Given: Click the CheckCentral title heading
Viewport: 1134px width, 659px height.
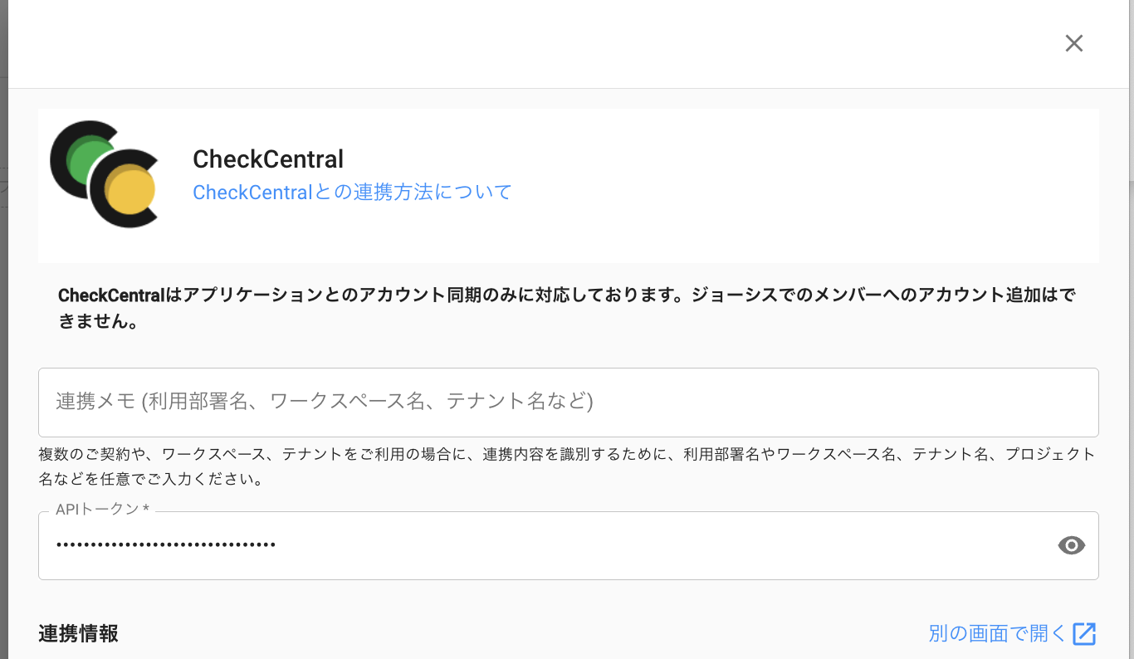Looking at the screenshot, I should click(x=268, y=159).
